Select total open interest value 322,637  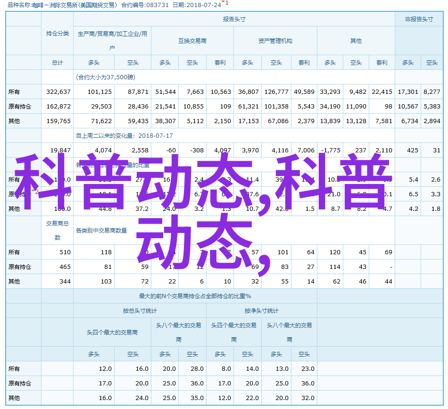58,92
